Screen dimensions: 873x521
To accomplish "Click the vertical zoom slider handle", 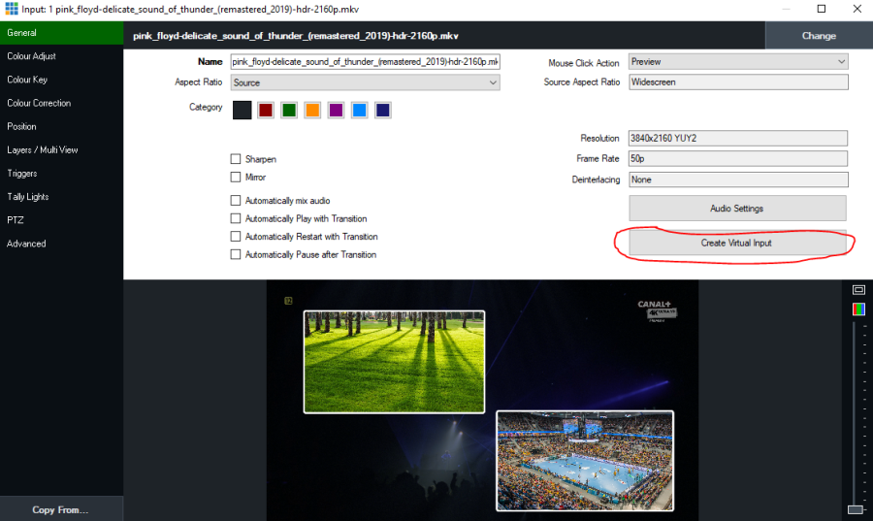I will click(855, 509).
